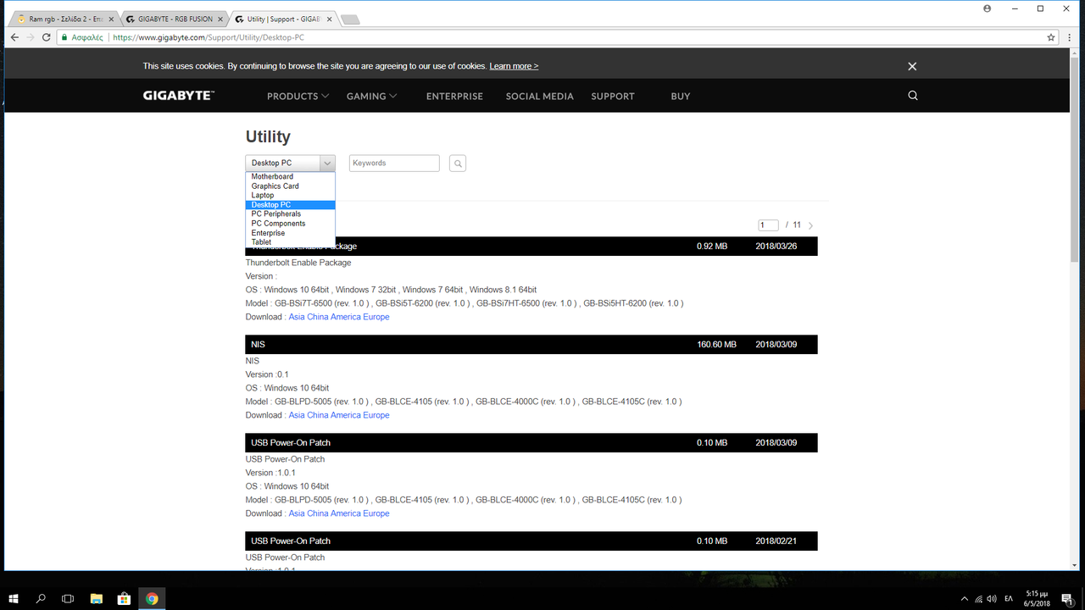Show hidden tray icons chevron
1085x610 pixels.
point(965,599)
